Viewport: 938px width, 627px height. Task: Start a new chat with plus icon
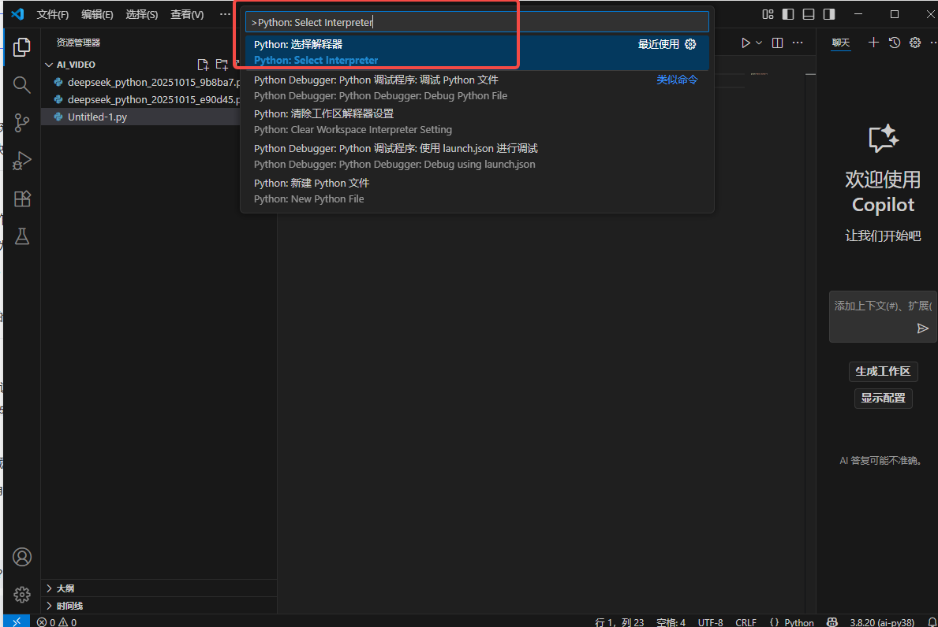point(873,43)
